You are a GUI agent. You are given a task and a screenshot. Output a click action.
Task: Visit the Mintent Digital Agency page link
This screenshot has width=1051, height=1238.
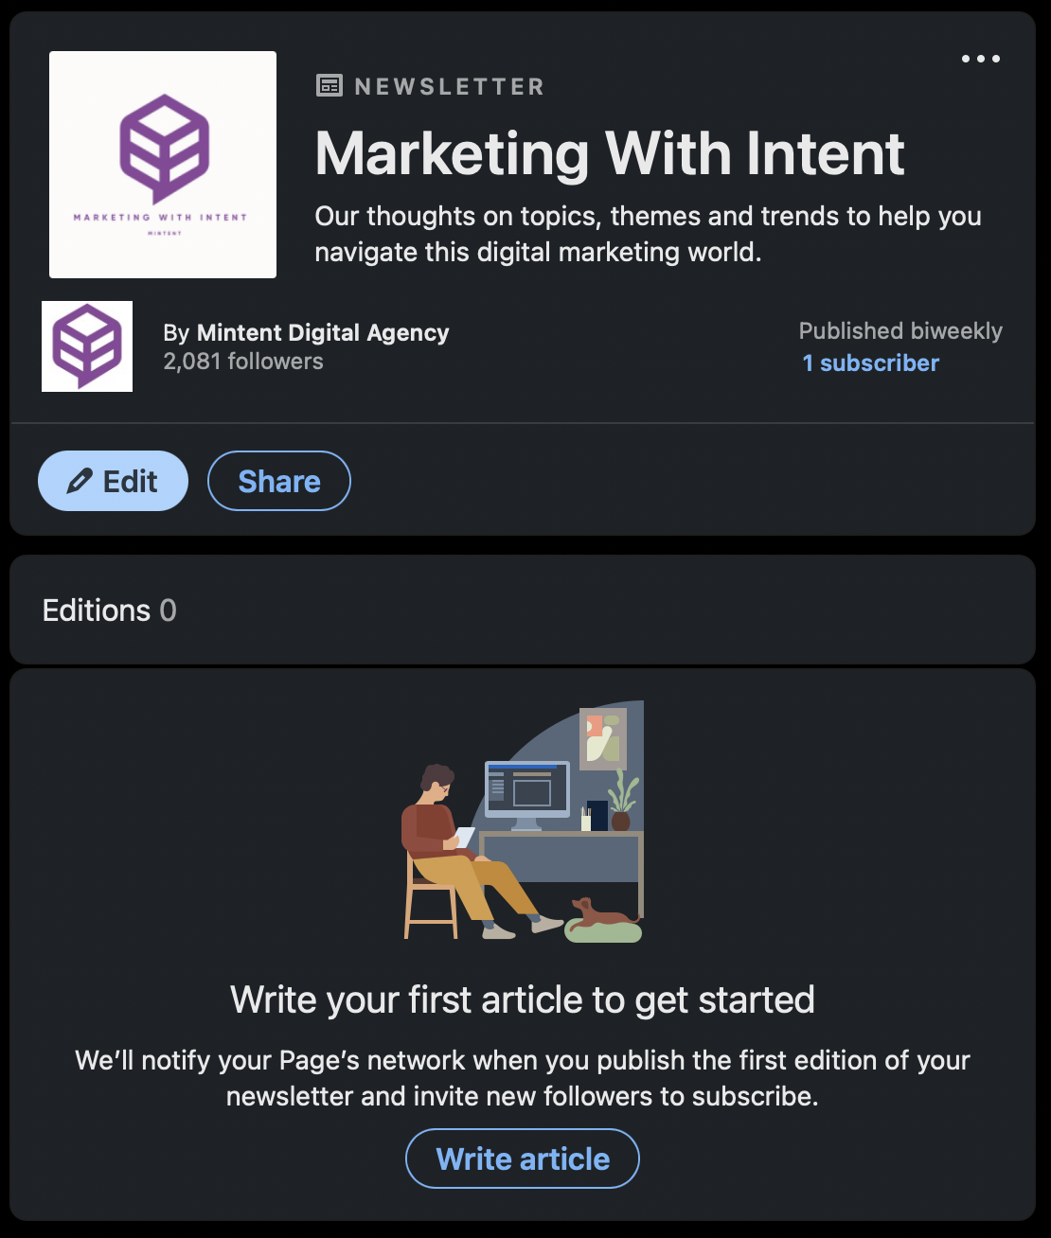tap(322, 333)
